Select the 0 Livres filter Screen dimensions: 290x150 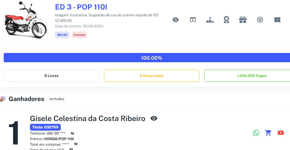[x=51, y=76]
